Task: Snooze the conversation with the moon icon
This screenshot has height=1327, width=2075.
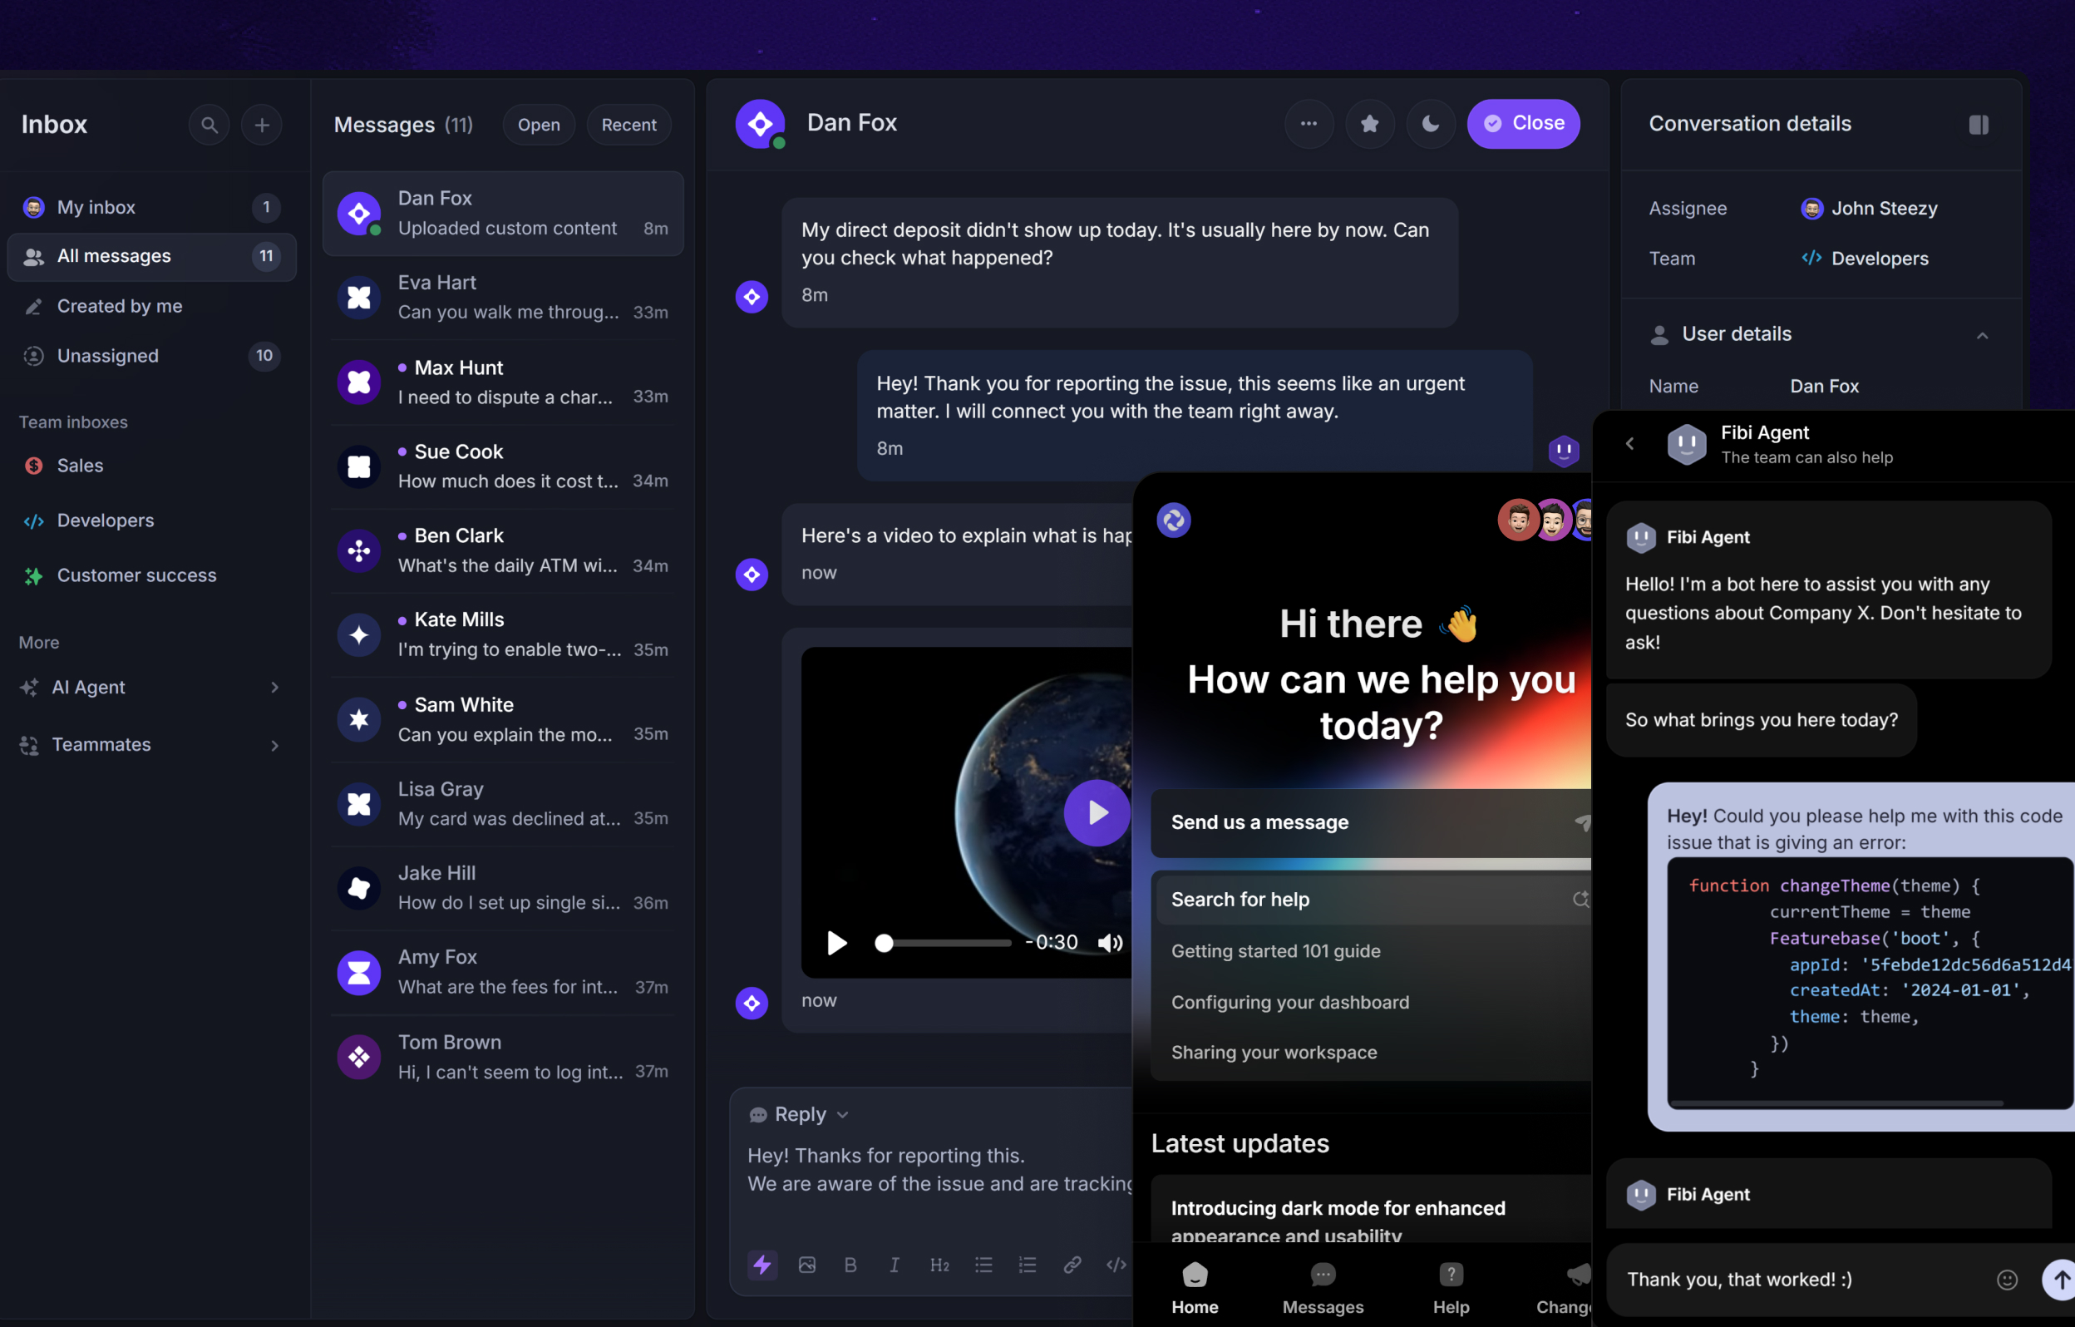Action: click(1431, 124)
